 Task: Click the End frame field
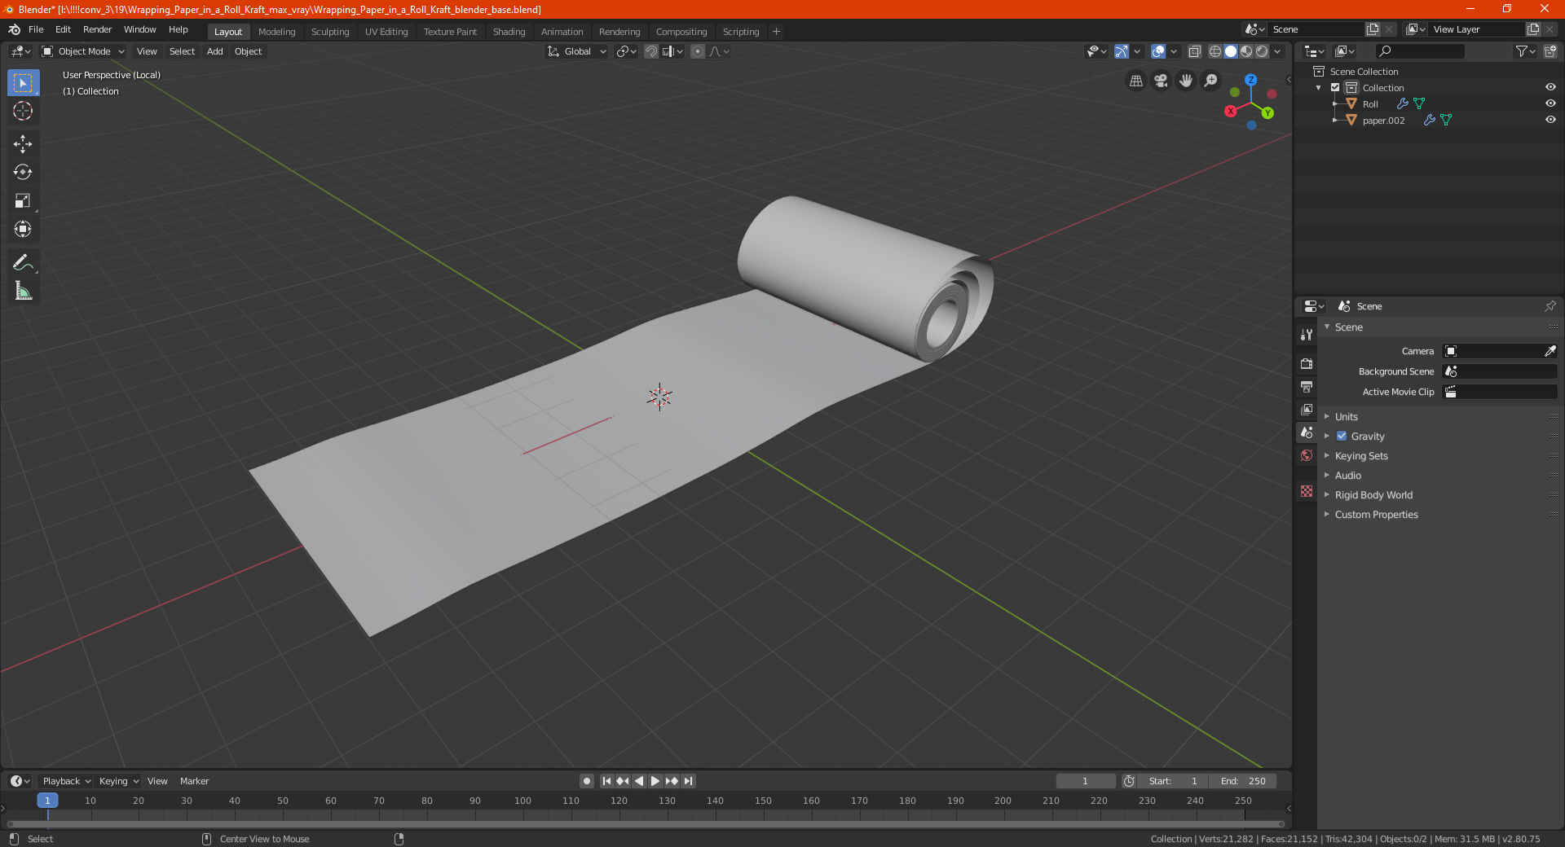[x=1243, y=781]
